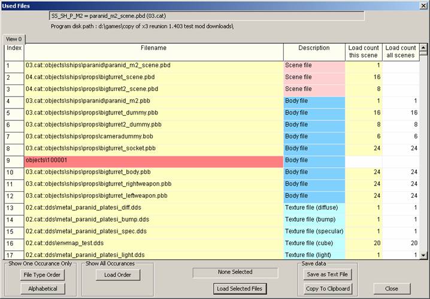Click the File Type Order button
This screenshot has width=430, height=299.
(x=43, y=275)
